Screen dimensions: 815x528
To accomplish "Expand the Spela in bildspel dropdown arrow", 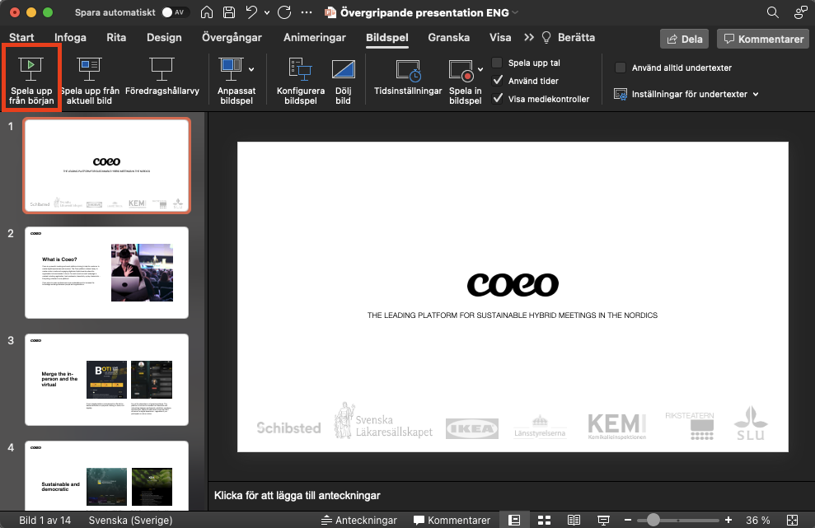I will click(x=480, y=69).
